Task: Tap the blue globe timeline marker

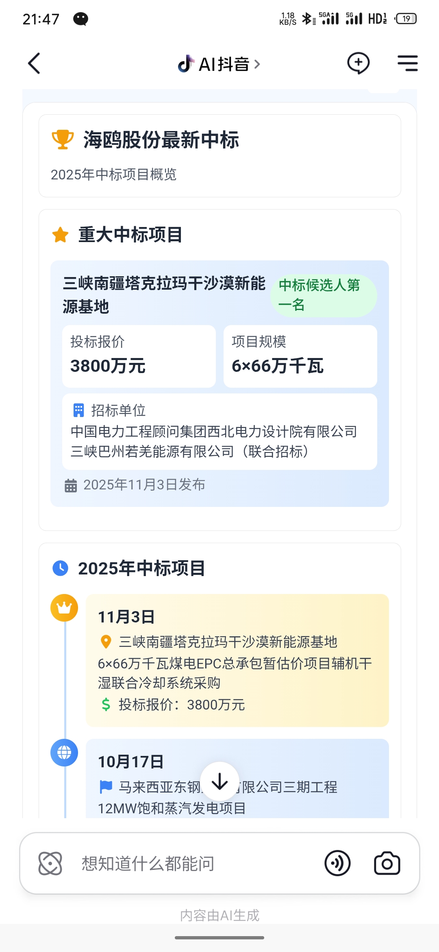Action: tap(64, 753)
